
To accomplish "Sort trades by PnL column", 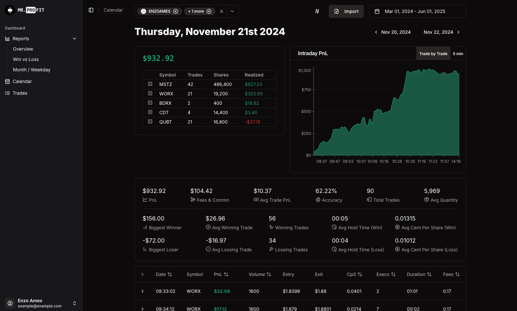I will point(221,274).
